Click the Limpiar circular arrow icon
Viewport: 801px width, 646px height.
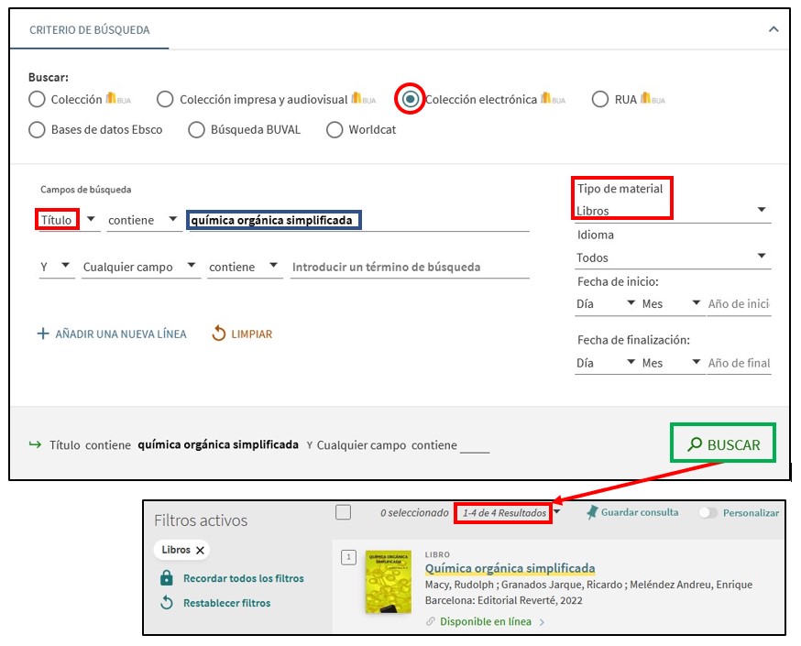(x=218, y=334)
